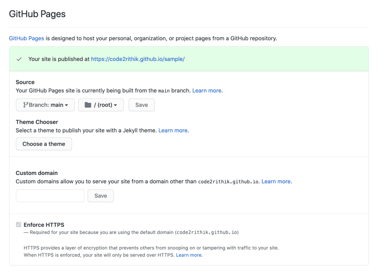Open the GitHub Pages link in the description

coord(26,38)
